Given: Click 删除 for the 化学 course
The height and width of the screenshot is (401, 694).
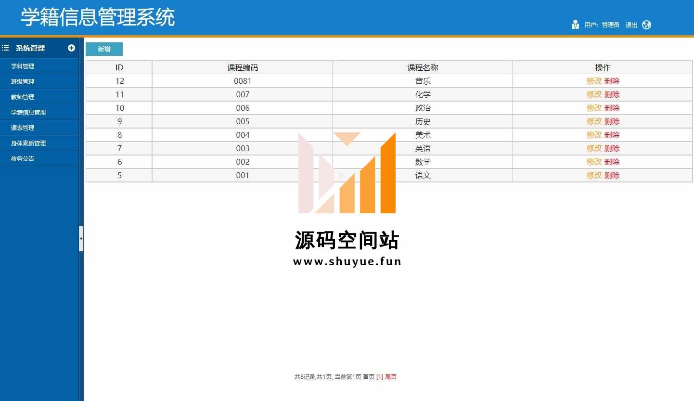Looking at the screenshot, I should [x=612, y=94].
